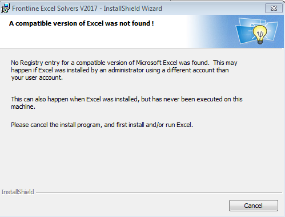Image resolution: width=285 pixels, height=217 pixels.
Task: Click the 'Please cancel the install program' instruction
Action: pos(102,125)
